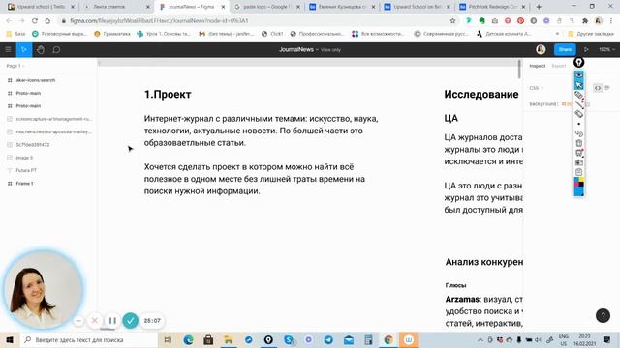The image size is (620, 348).
Task: Choose the brush size dot in annotation toolbar
Action: coord(579,124)
